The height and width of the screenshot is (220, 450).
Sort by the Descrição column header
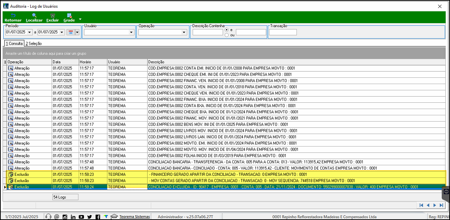[296, 62]
